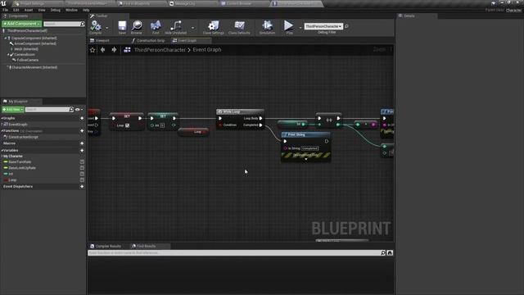524x295 pixels.
Task: Open the Compiler Results tab
Action: click(x=106, y=246)
